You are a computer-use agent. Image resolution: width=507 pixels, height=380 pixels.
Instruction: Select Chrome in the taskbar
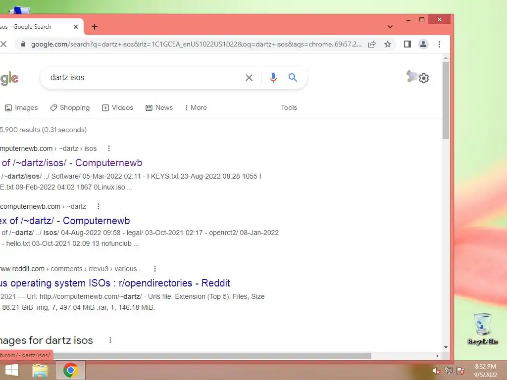pos(71,370)
